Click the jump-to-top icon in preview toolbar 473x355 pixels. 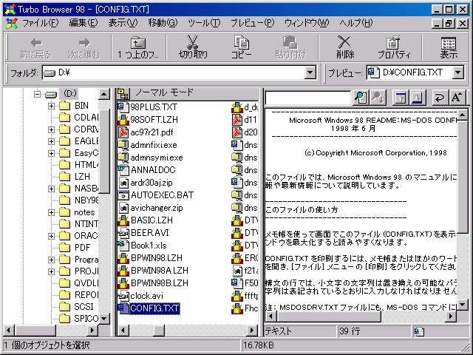(401, 97)
